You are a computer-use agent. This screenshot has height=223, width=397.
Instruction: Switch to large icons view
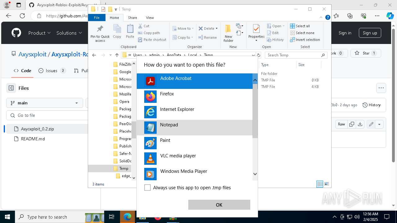327,184
